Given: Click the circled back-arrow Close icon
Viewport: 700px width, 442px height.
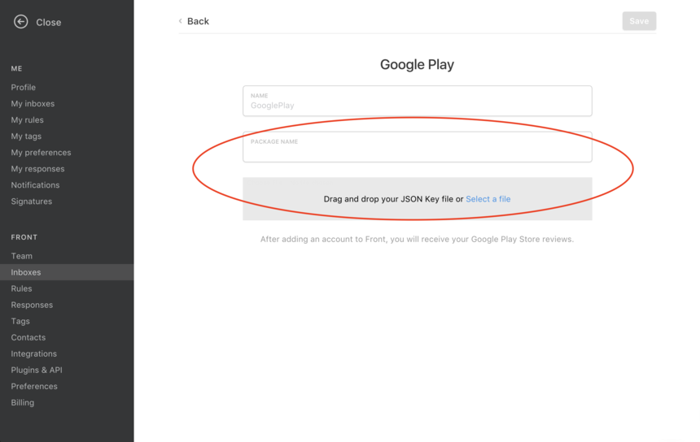Looking at the screenshot, I should tap(20, 21).
